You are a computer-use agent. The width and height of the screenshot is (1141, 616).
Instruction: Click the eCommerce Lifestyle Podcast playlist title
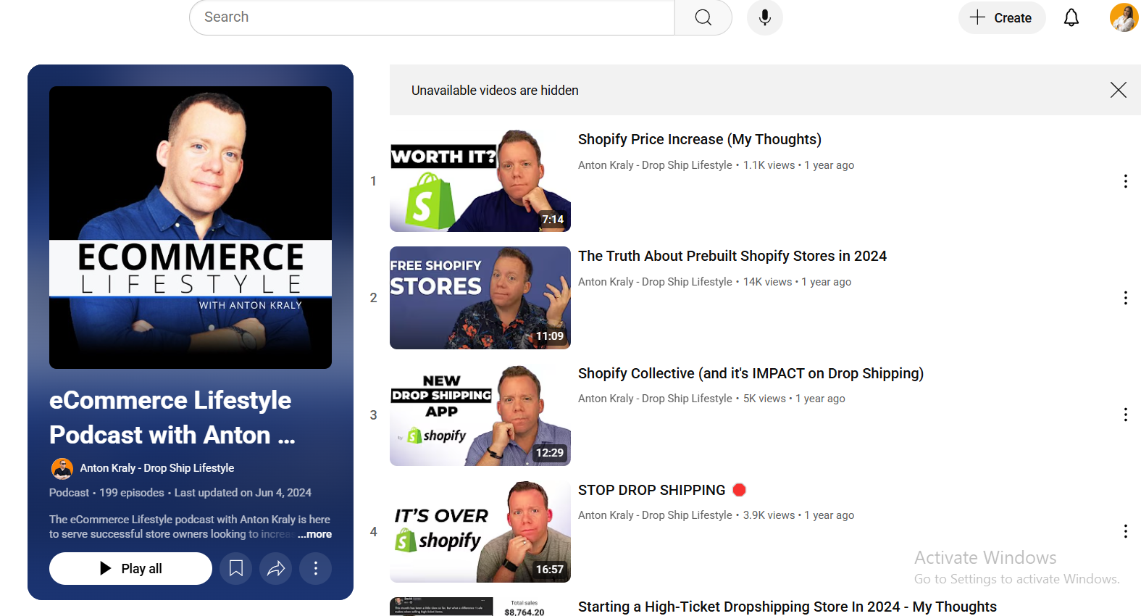coord(172,417)
